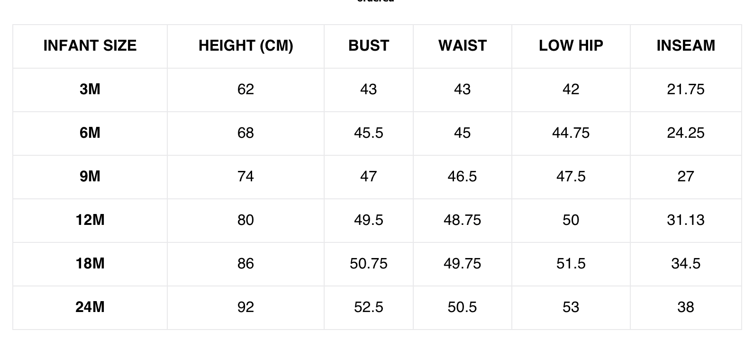Click the 21.75 inseam value for 3M
The image size is (745, 339).
pyautogui.click(x=685, y=89)
